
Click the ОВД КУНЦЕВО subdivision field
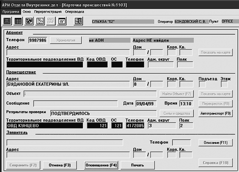coord(45,126)
